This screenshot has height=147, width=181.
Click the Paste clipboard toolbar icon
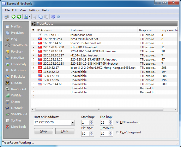click(x=46, y=17)
